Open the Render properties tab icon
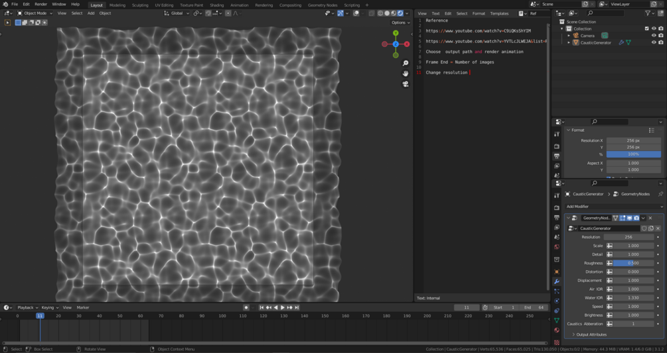The height and width of the screenshot is (353, 667). coord(556,207)
